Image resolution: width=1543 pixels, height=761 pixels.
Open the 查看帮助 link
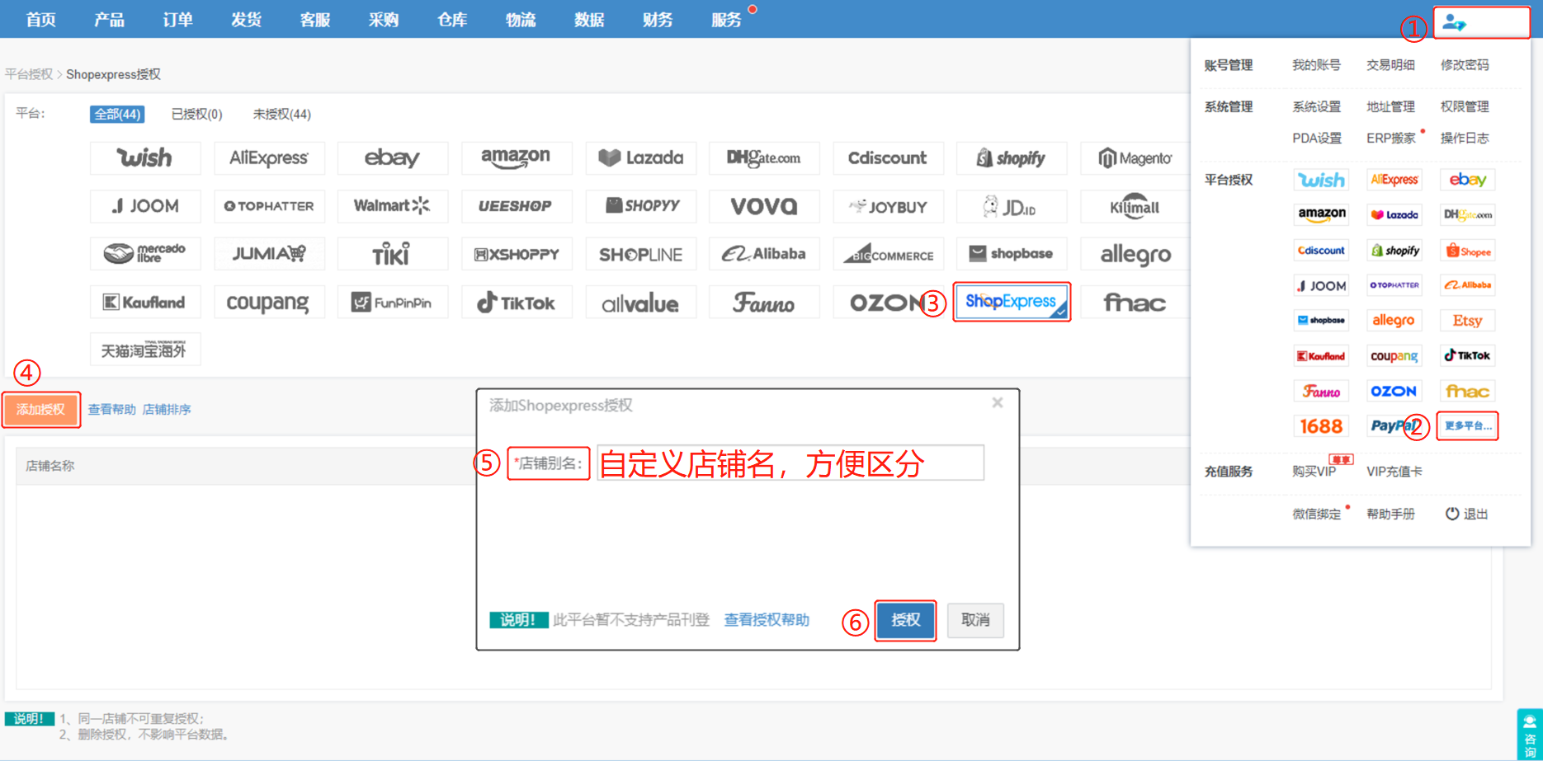(x=112, y=410)
